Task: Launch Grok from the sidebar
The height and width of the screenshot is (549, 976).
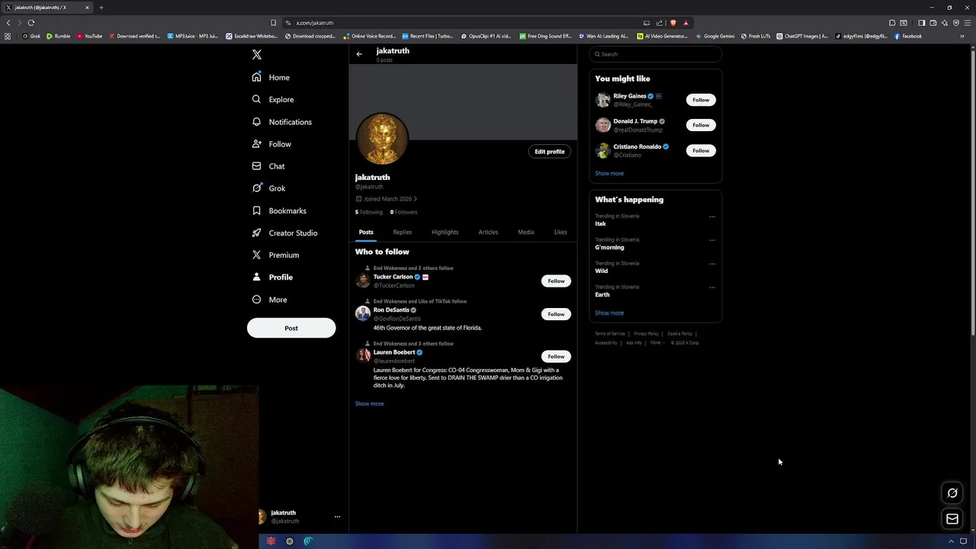Action: [269, 188]
